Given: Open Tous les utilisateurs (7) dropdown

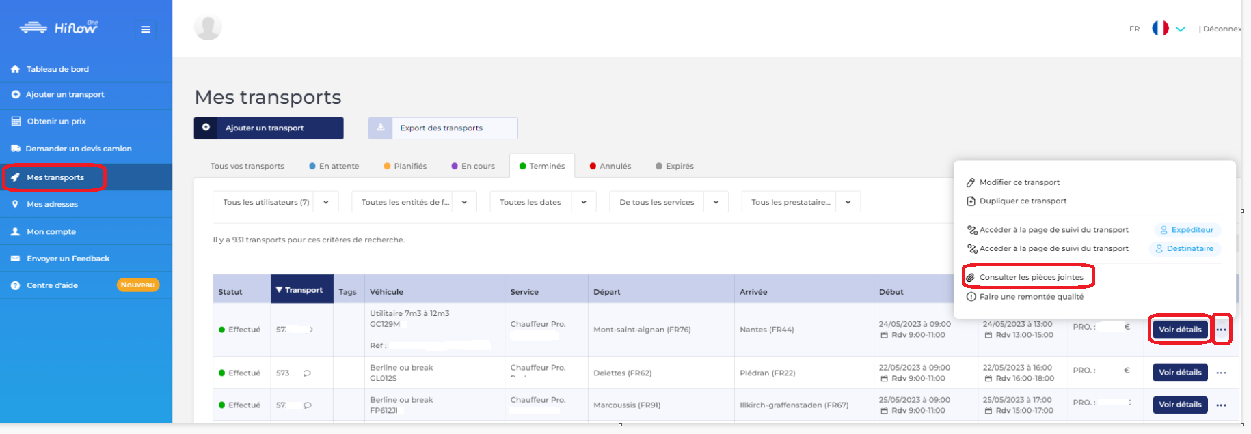Looking at the screenshot, I should pyautogui.click(x=275, y=202).
